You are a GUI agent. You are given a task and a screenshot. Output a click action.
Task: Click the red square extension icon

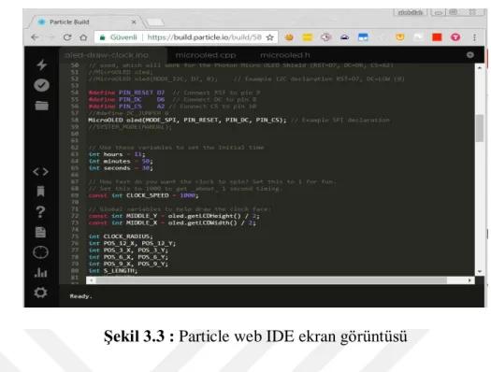pos(437,37)
